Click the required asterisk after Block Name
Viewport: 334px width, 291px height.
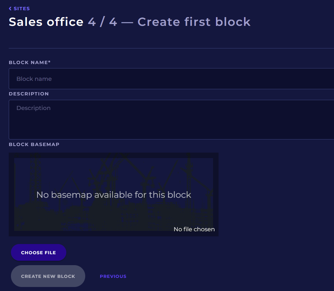pyautogui.click(x=50, y=62)
